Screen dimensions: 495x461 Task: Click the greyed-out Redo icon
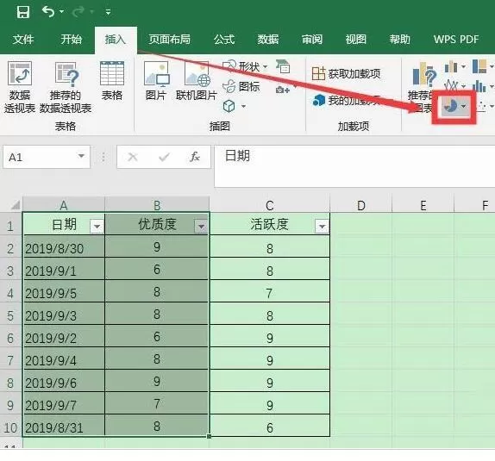pyautogui.click(x=78, y=12)
